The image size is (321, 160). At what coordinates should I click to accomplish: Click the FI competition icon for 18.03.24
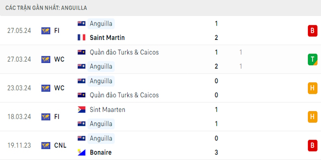pyautogui.click(x=45, y=117)
